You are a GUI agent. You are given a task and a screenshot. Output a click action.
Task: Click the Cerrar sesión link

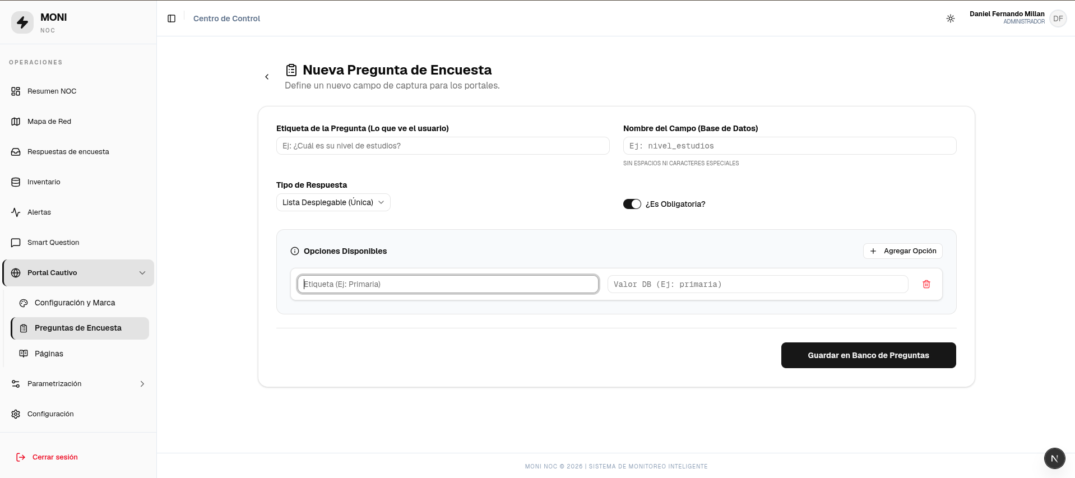55,457
